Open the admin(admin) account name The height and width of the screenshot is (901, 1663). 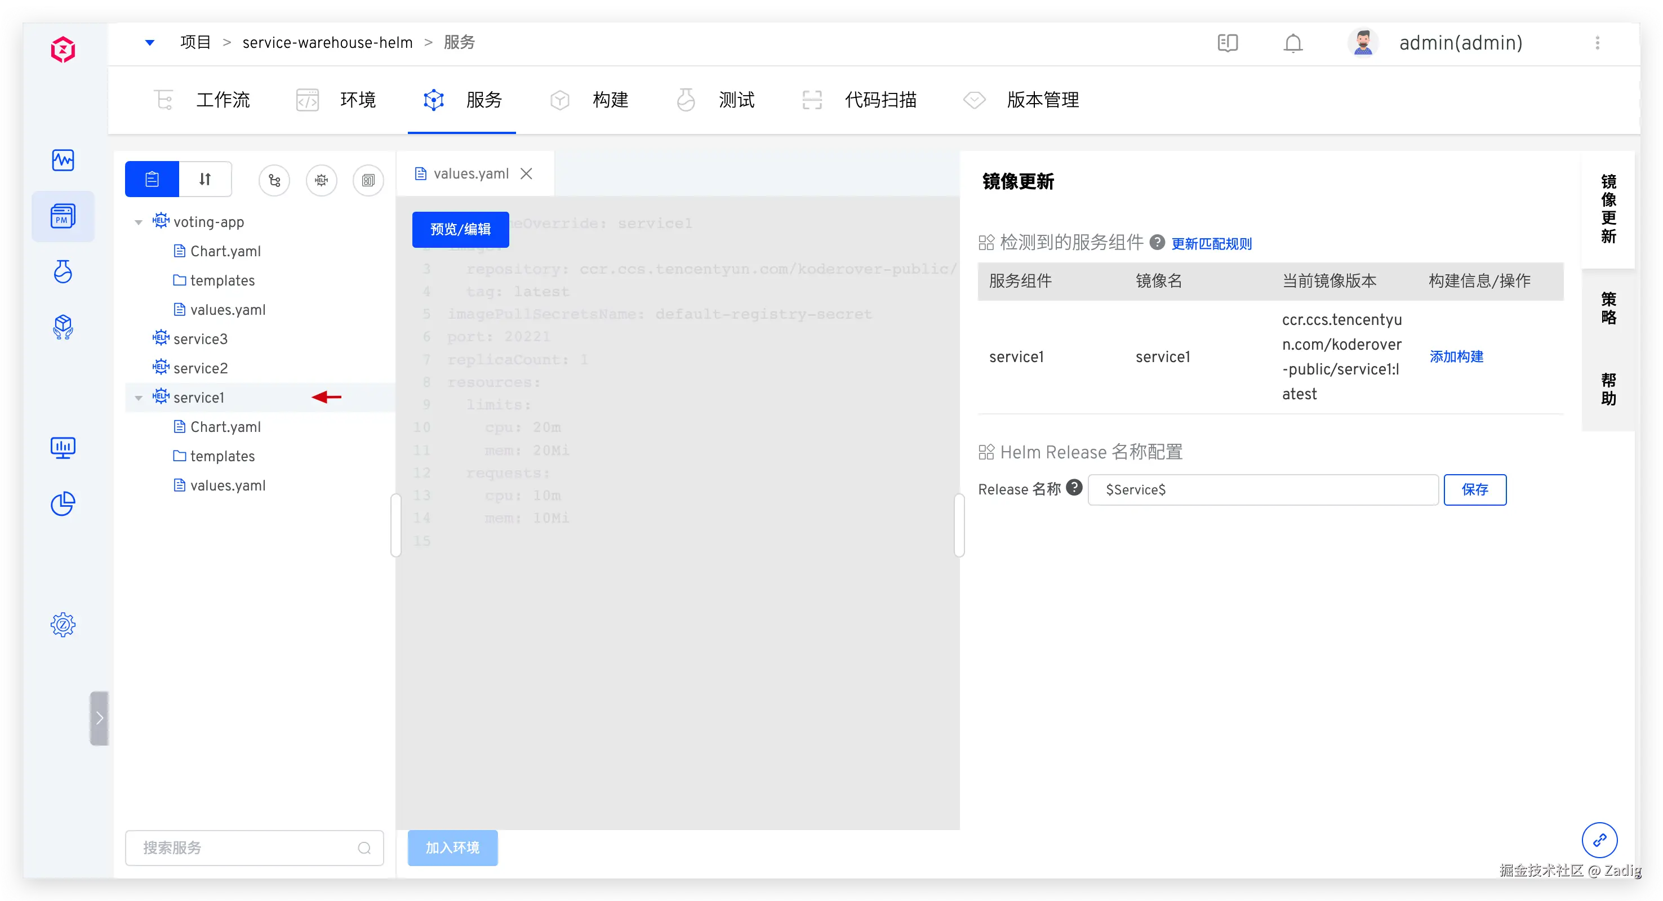[x=1460, y=43]
